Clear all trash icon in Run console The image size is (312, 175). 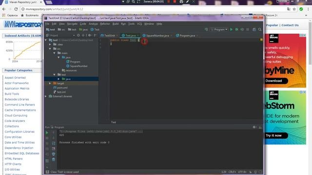53,159
